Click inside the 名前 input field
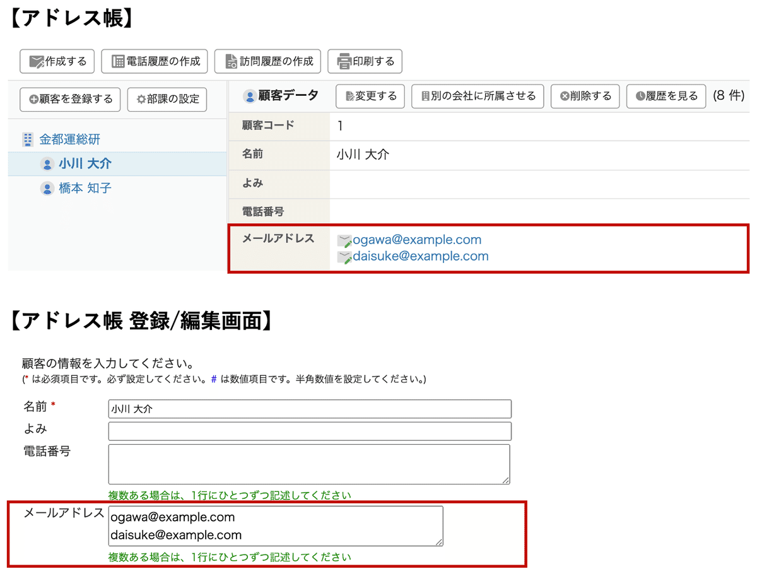 point(309,409)
